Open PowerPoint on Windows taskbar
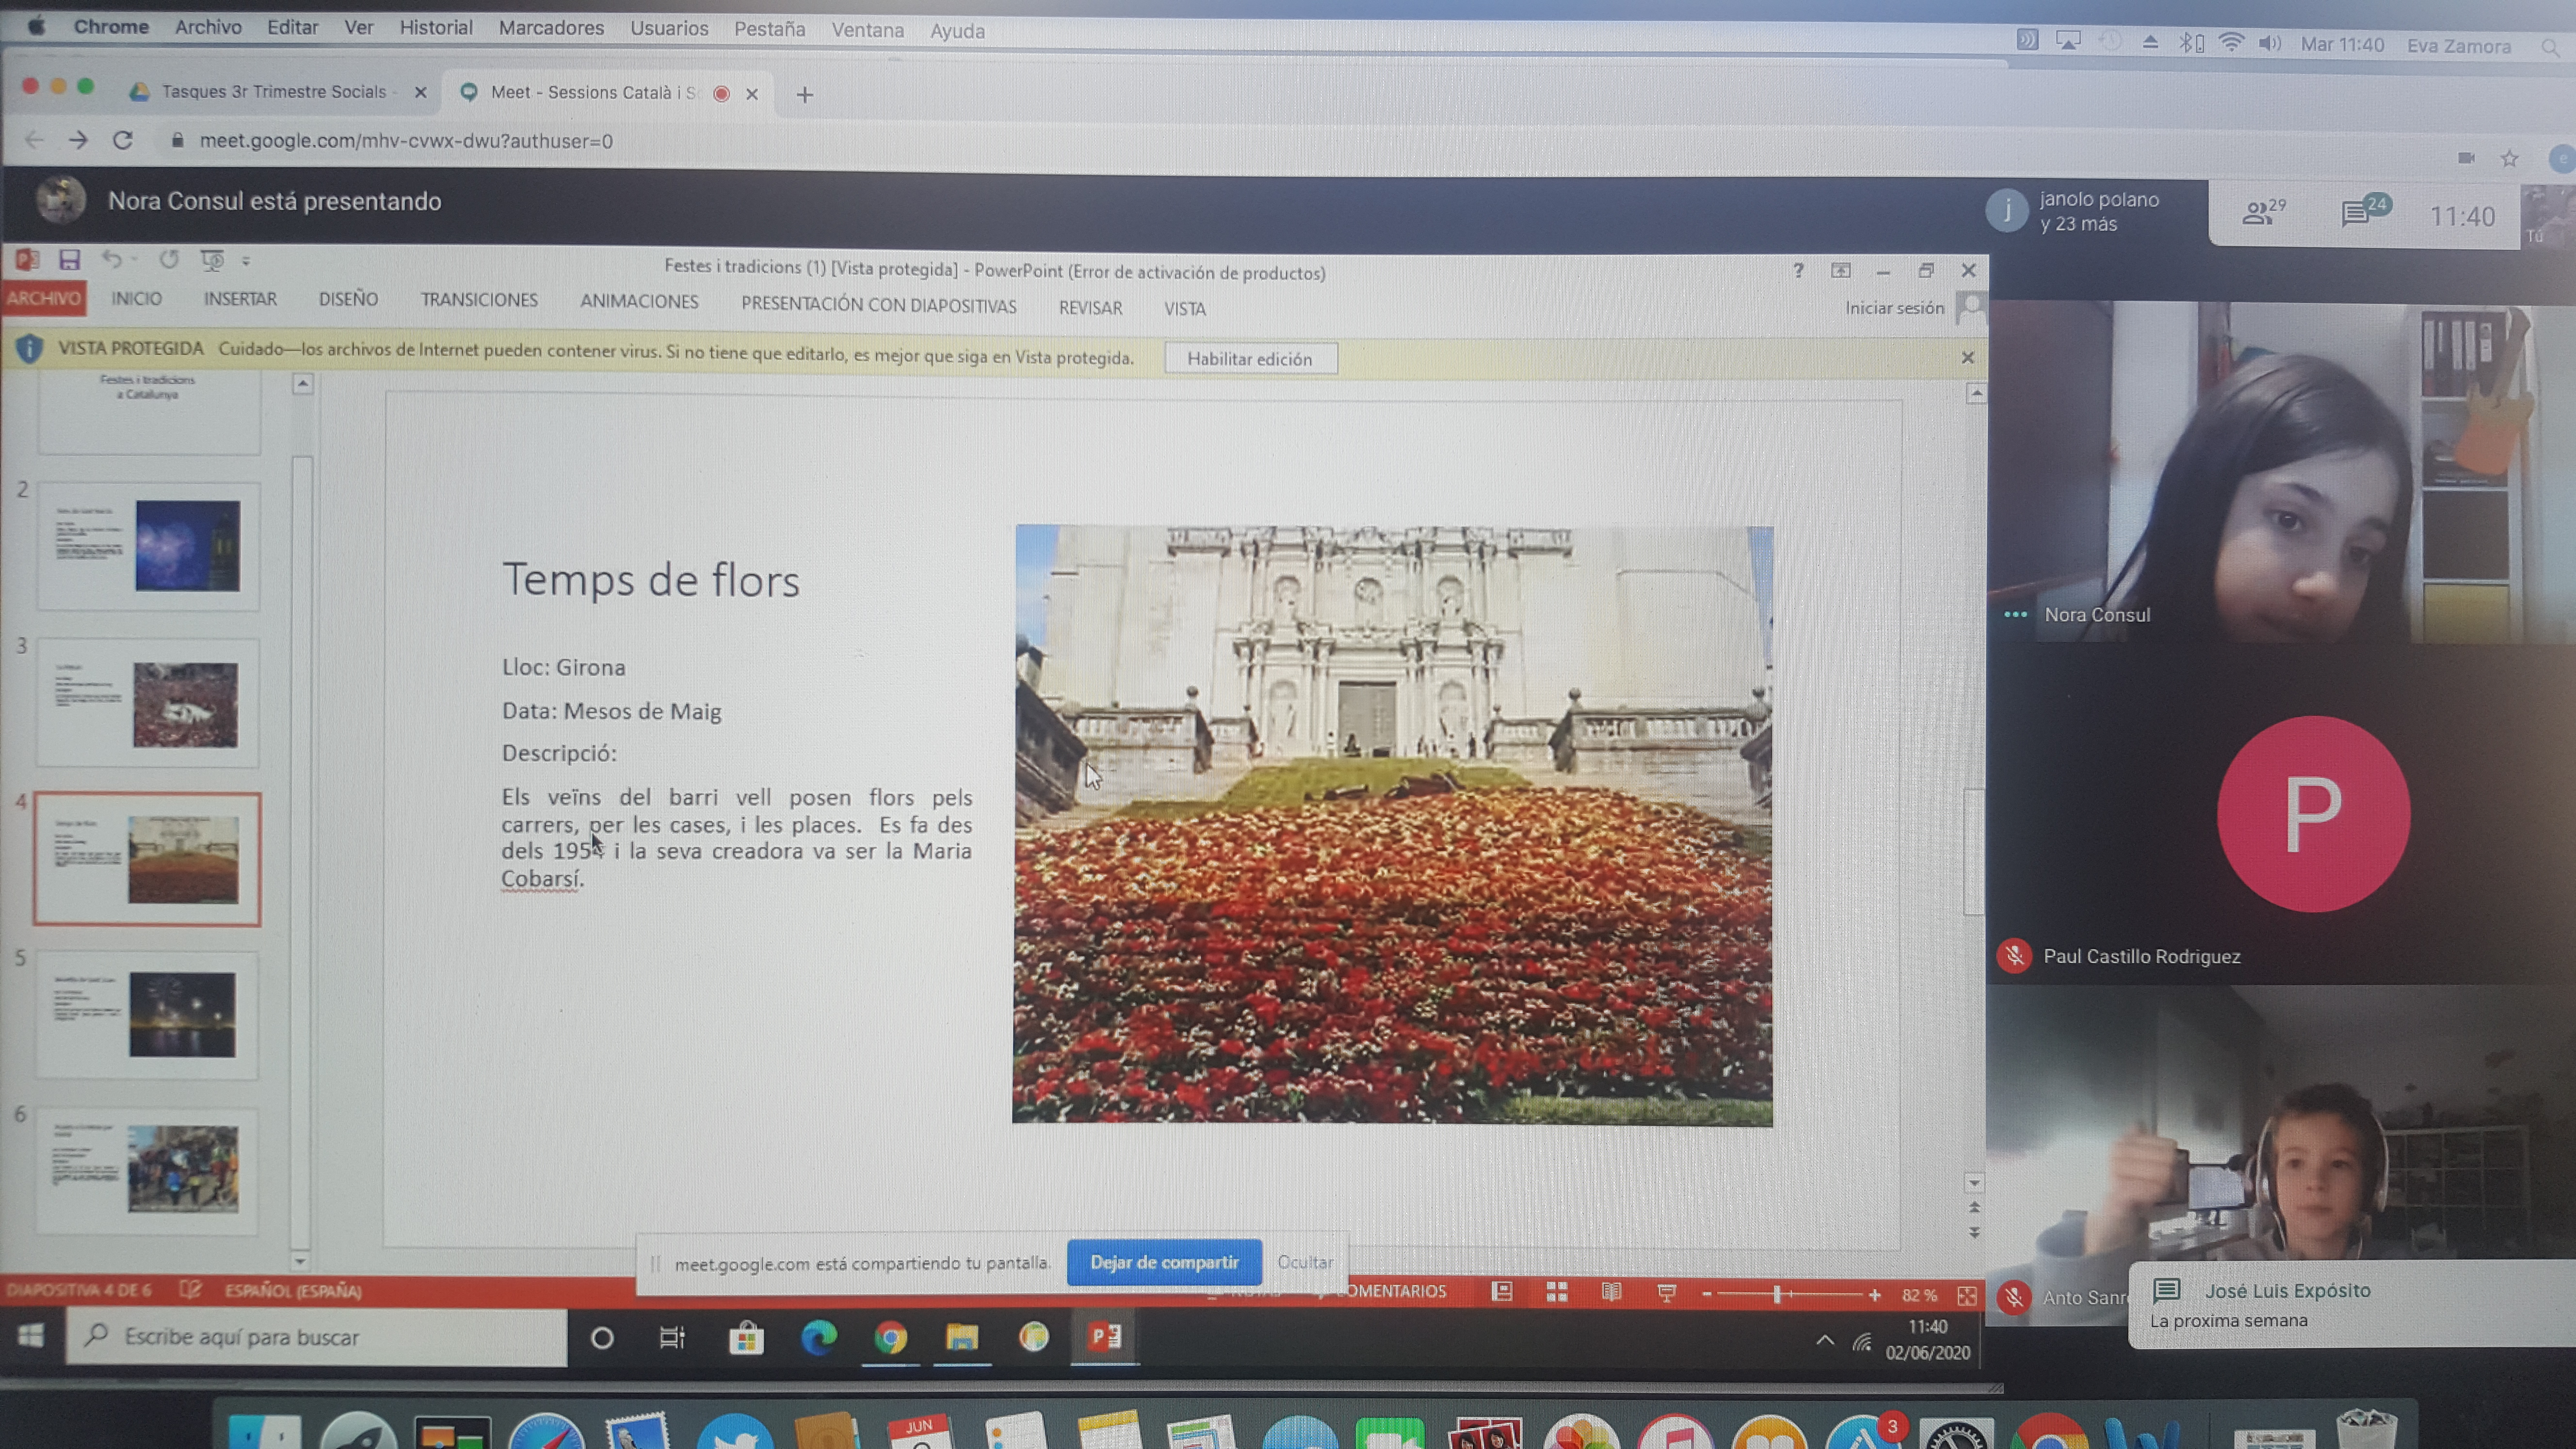This screenshot has height=1449, width=2576. coord(1105,1337)
